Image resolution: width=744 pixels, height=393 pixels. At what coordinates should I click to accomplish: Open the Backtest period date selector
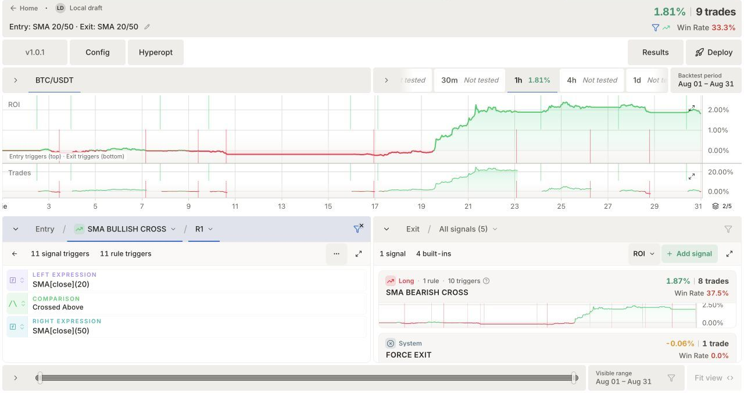click(x=706, y=80)
